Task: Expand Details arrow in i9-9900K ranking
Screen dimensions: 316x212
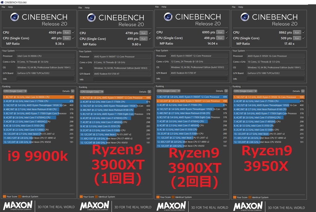Action: pyautogui.click(x=73, y=91)
